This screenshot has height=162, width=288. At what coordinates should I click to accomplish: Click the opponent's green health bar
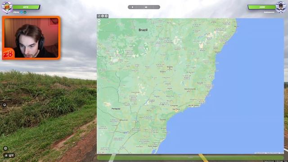tap(262, 7)
